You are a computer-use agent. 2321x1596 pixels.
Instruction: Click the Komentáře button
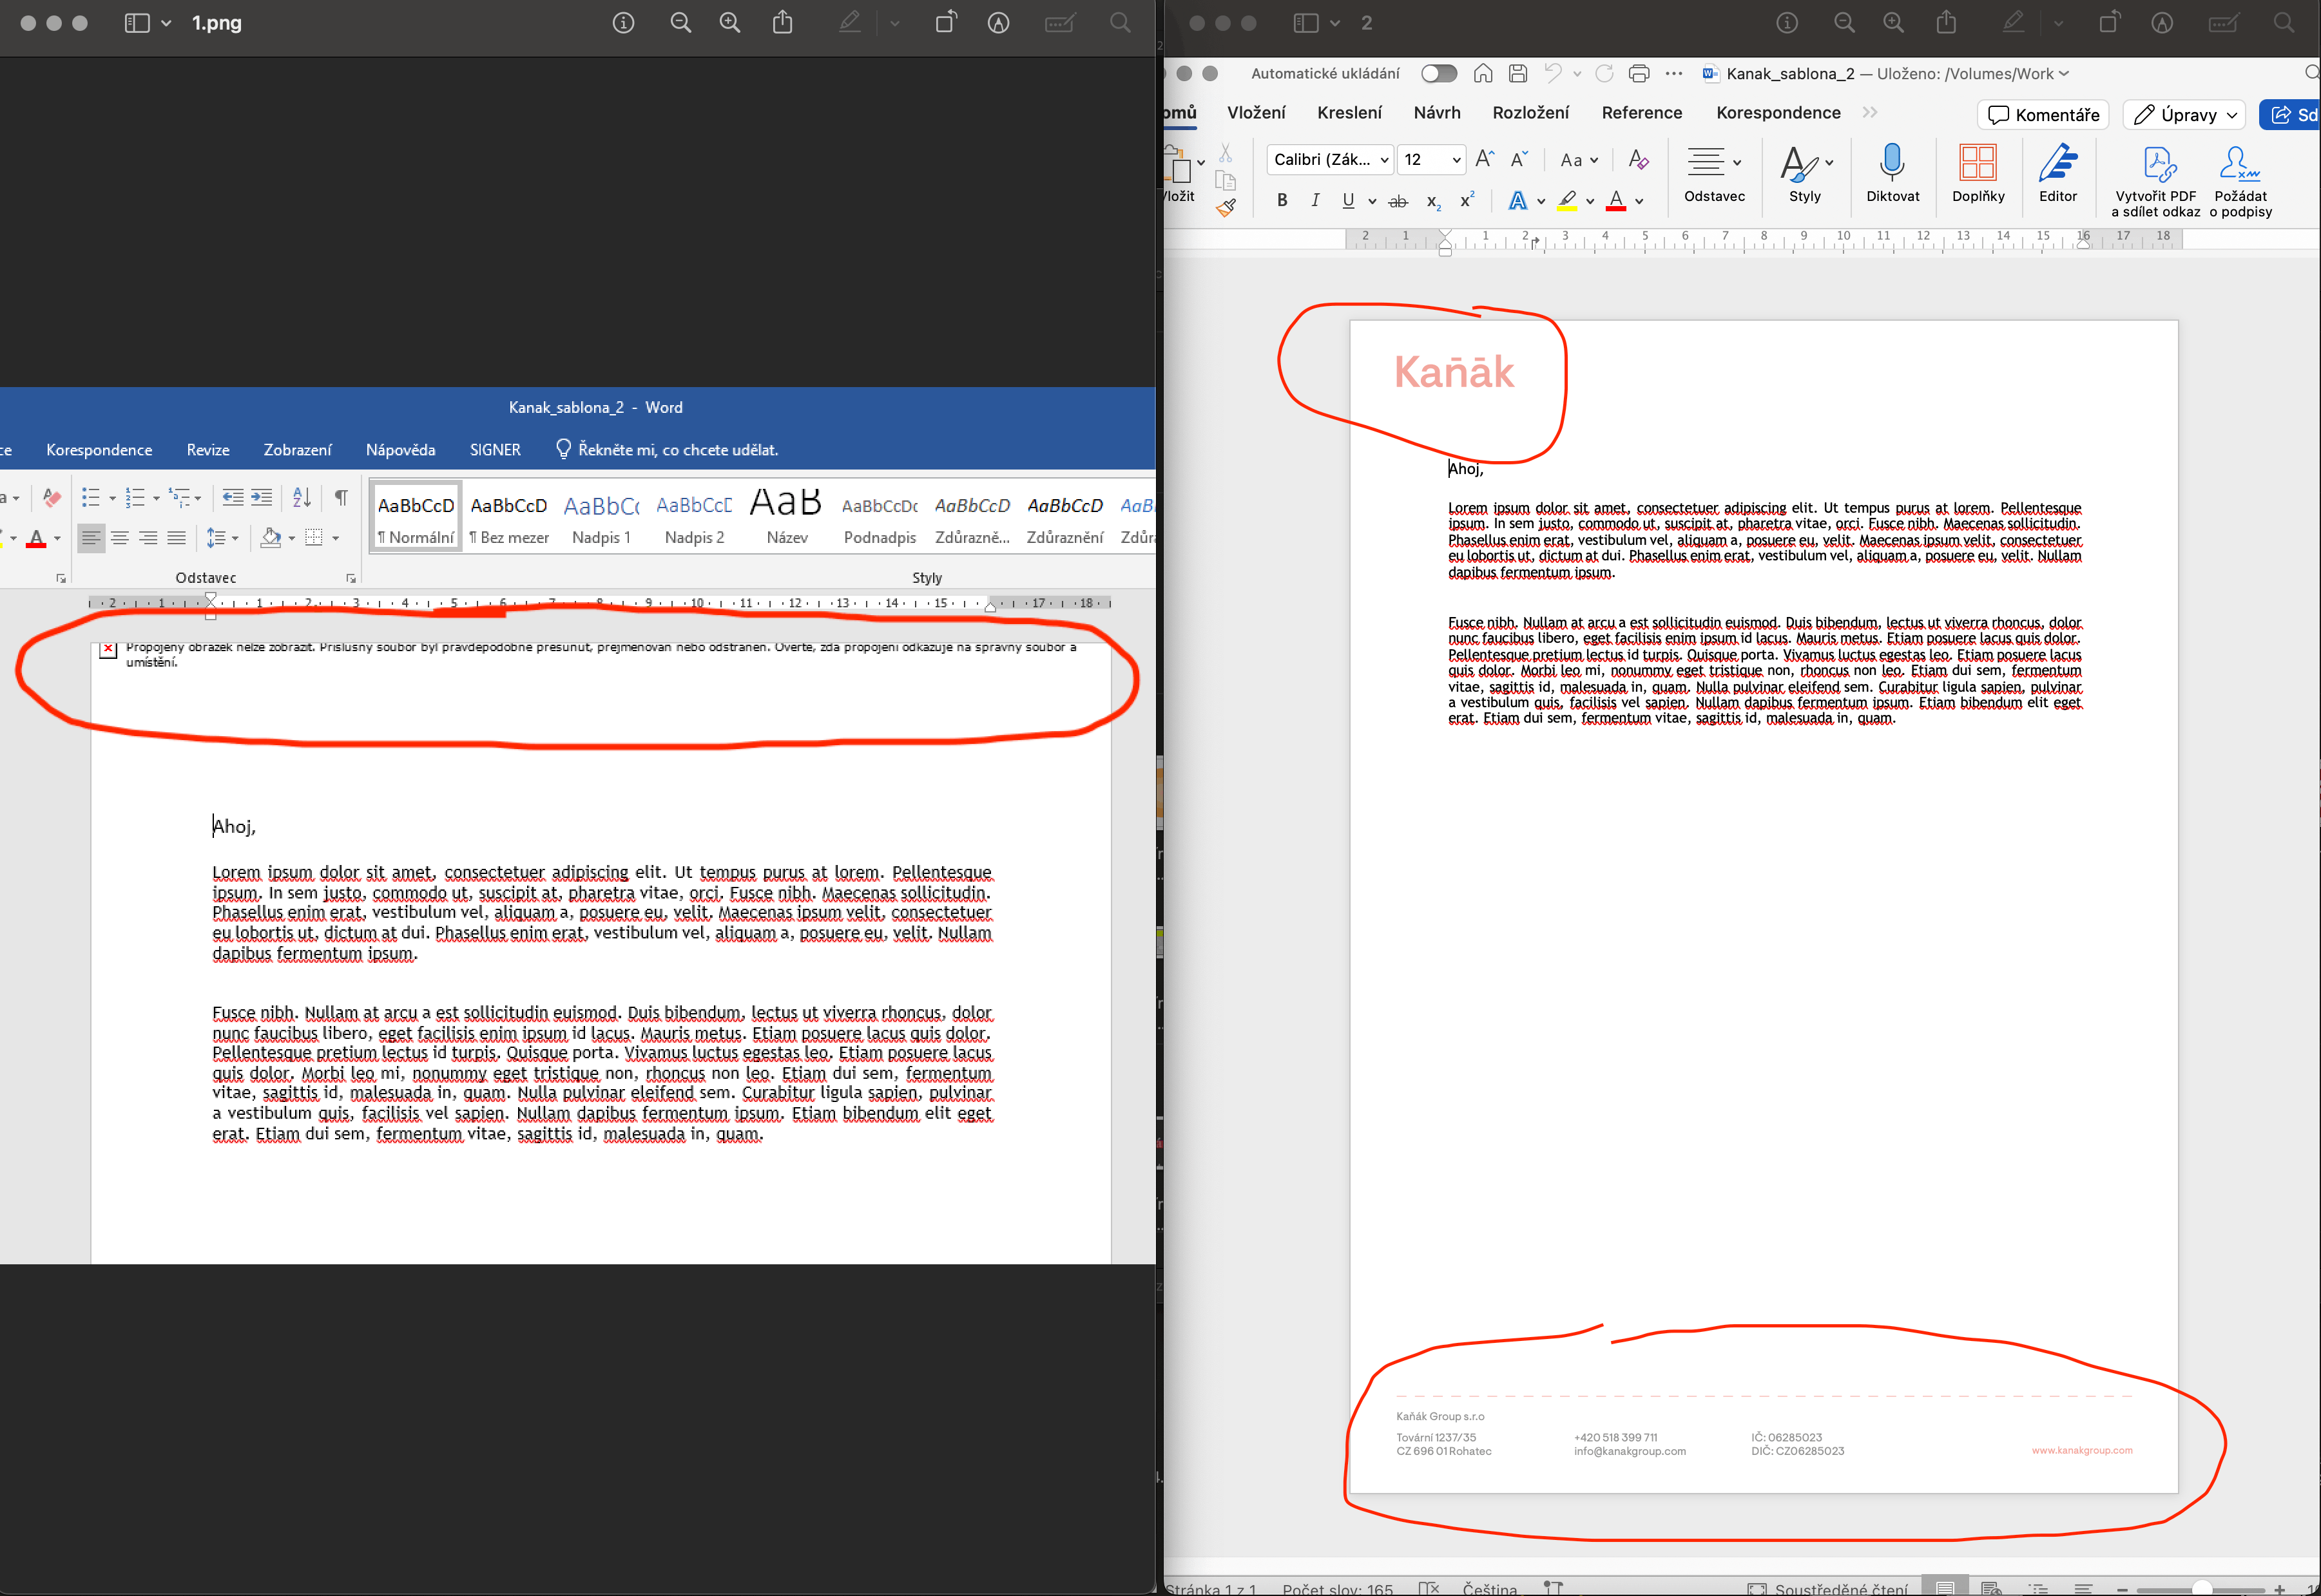(x=2043, y=115)
